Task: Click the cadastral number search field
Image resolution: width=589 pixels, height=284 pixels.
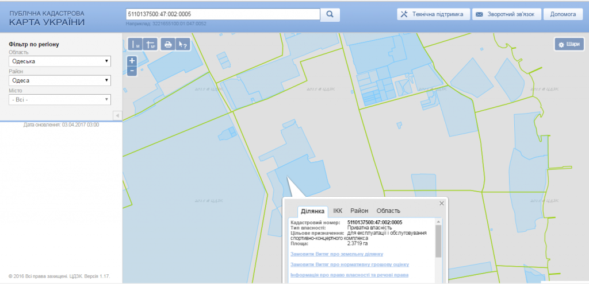Action: pos(222,14)
